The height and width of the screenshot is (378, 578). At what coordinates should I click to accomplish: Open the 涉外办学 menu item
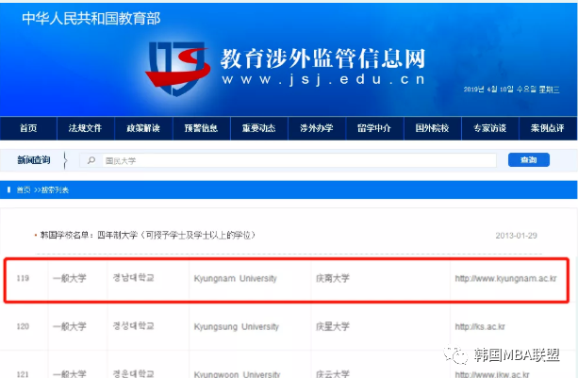pos(317,128)
